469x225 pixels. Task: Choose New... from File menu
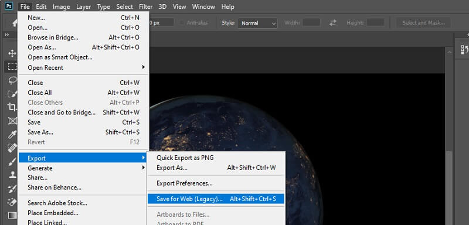pyautogui.click(x=83, y=18)
